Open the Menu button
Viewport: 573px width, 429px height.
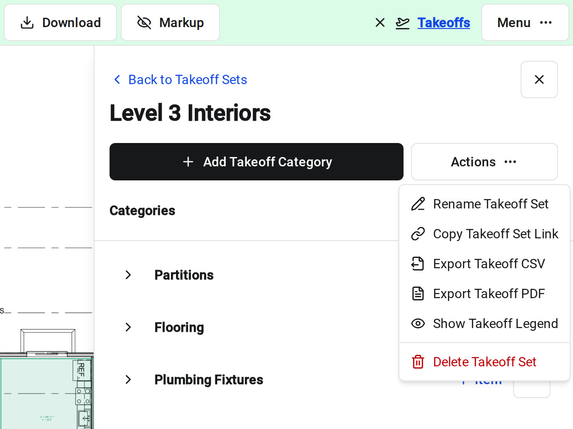point(525,22)
